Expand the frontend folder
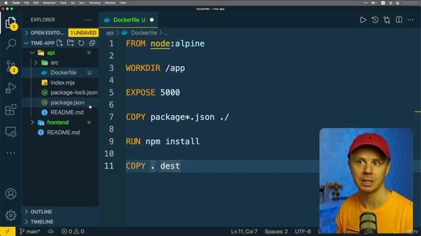Viewport: 421px width, 236px height. (x=32, y=123)
